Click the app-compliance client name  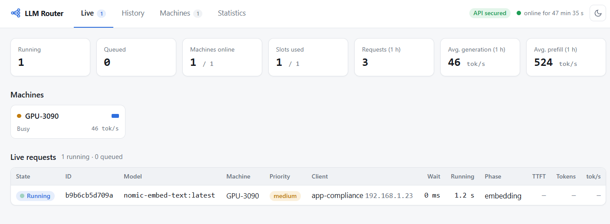point(337,196)
